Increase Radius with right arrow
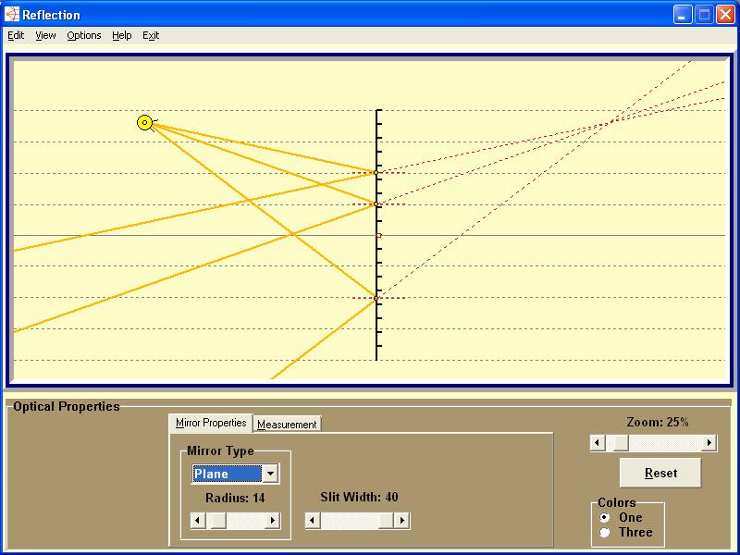740x555 pixels. click(x=272, y=521)
